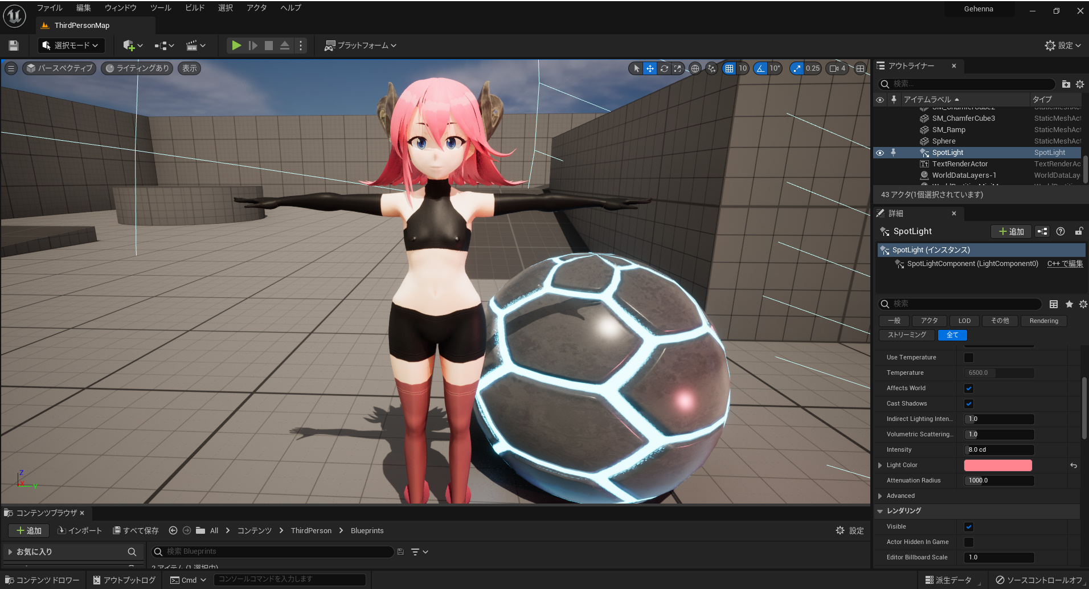This screenshot has height=589, width=1089.
Task: Start Play in Editor with green play button
Action: (236, 46)
